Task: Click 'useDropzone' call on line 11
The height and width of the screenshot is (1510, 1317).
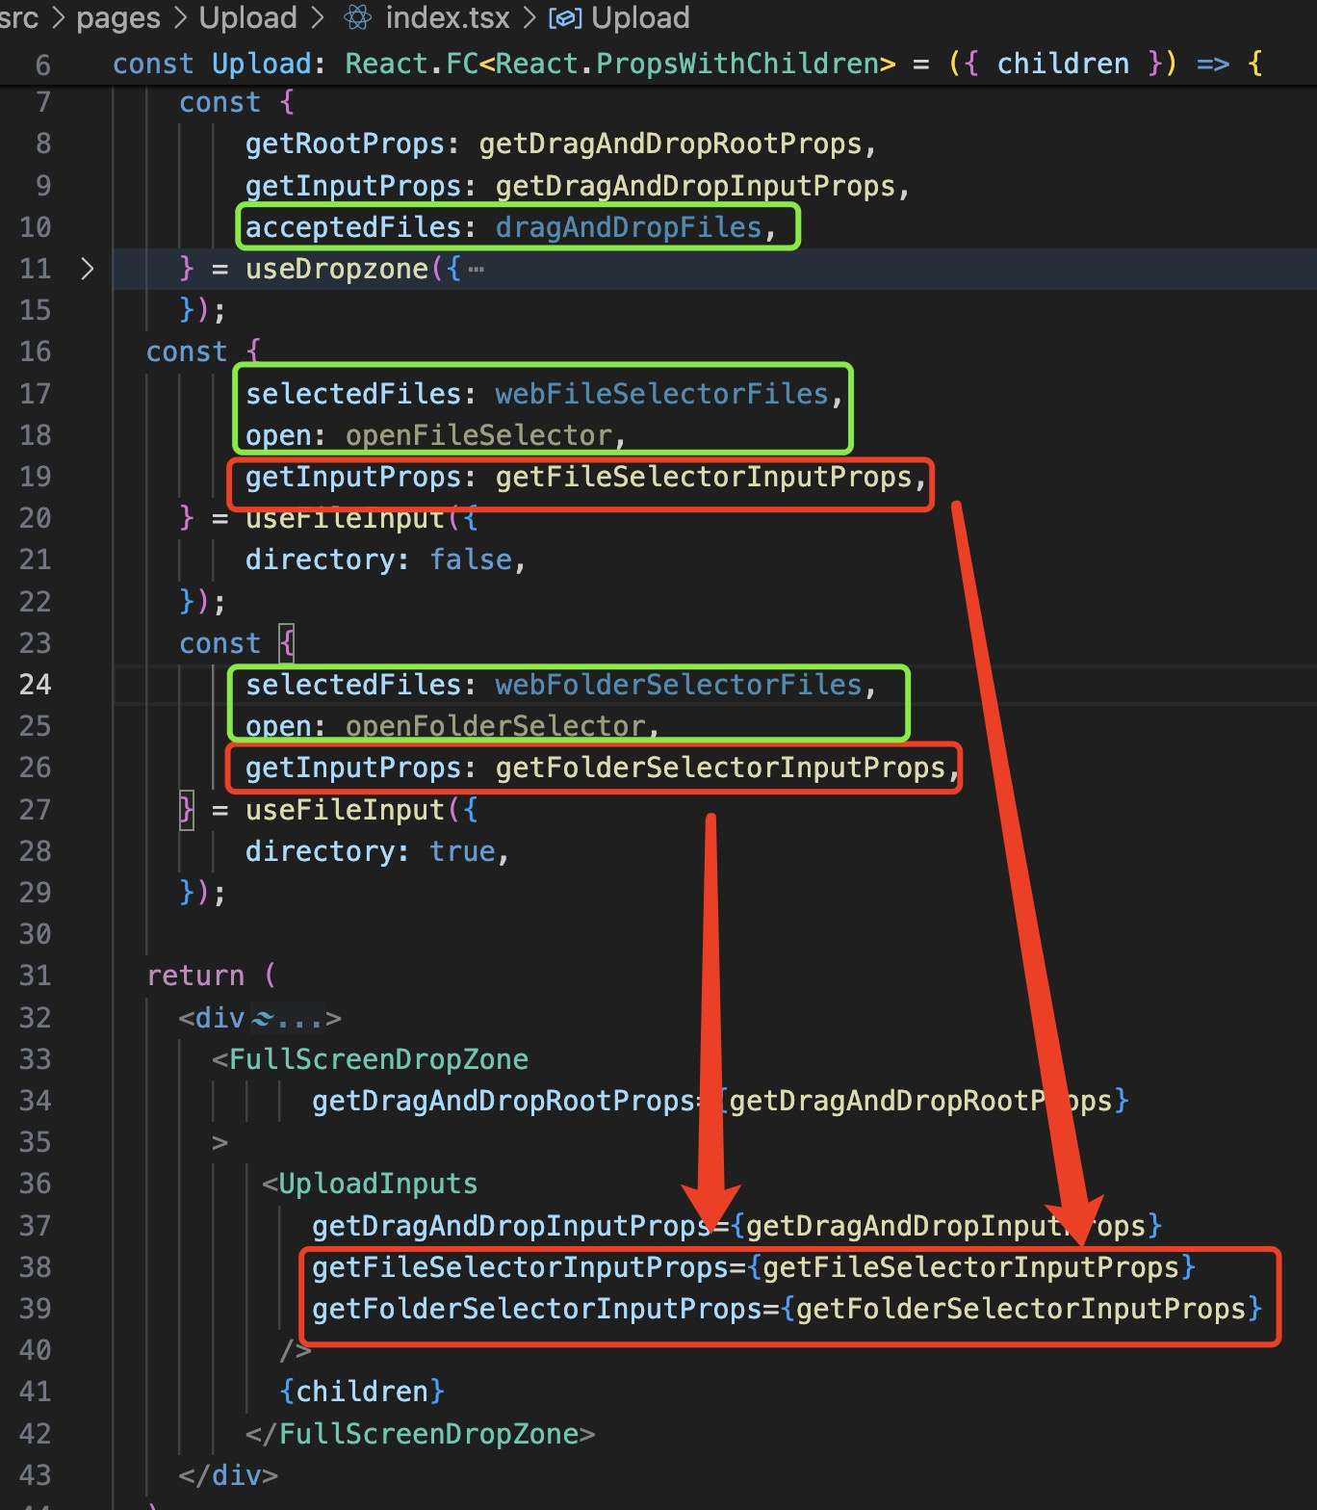Action: pos(336,269)
